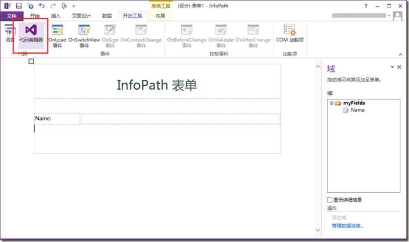This screenshot has width=409, height=242.
Task: Add an OnSwitchView 事件 handler
Action: click(x=84, y=36)
